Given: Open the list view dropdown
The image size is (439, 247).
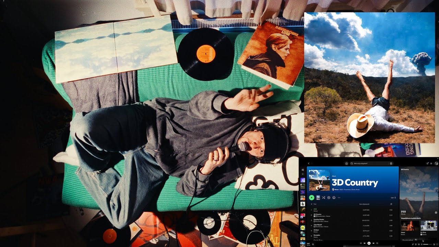Looking at the screenshot, I should pos(393,198).
